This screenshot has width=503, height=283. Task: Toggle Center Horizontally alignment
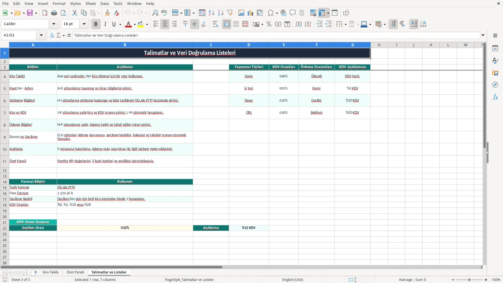tap(165, 24)
